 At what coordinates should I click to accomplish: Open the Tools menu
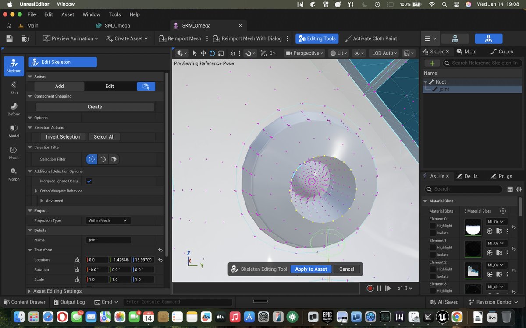[x=115, y=14]
